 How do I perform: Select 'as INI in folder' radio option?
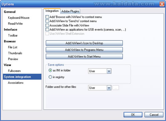coord(50,70)
